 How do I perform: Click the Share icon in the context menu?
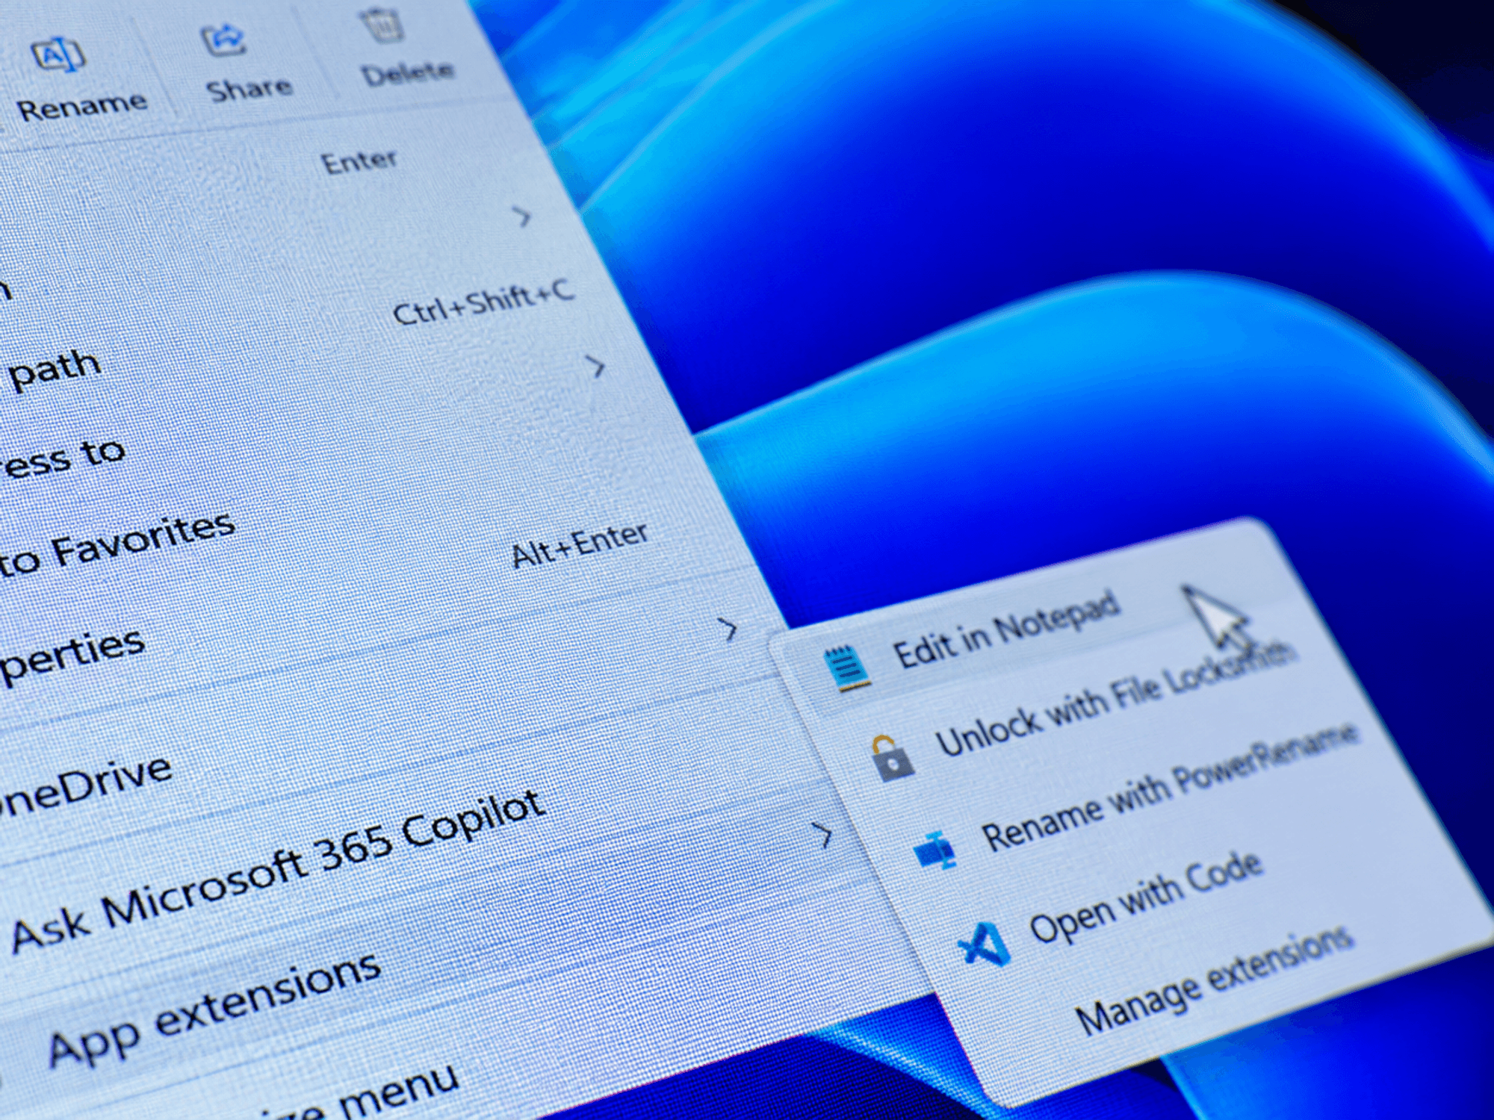(x=224, y=40)
